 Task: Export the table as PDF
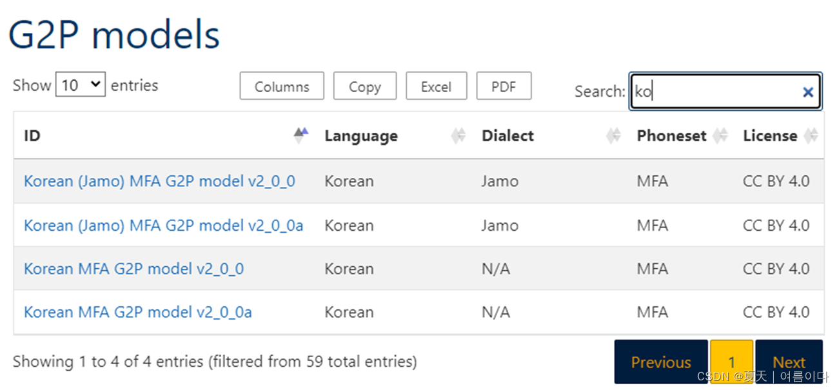504,86
